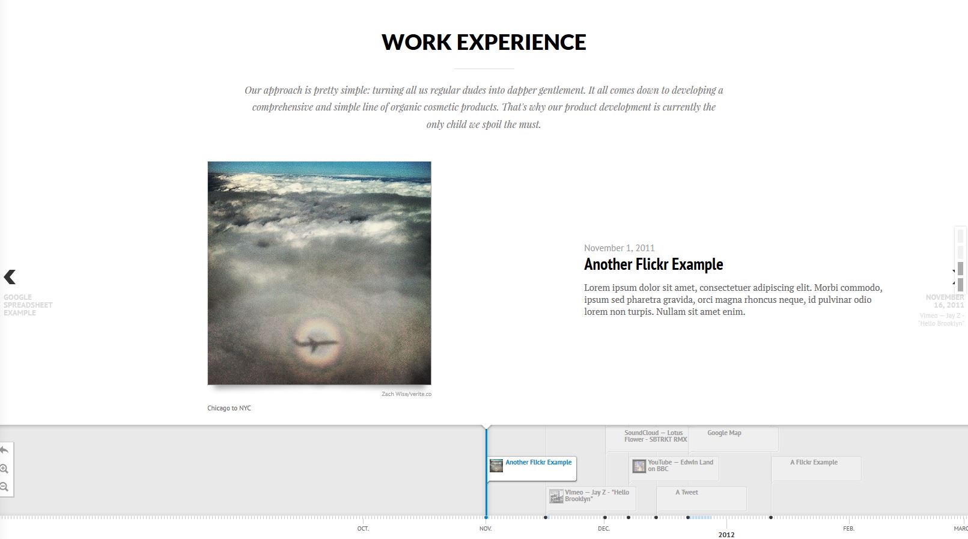Go to previous slide with left chevron arrow
The height and width of the screenshot is (539, 968).
tap(10, 276)
